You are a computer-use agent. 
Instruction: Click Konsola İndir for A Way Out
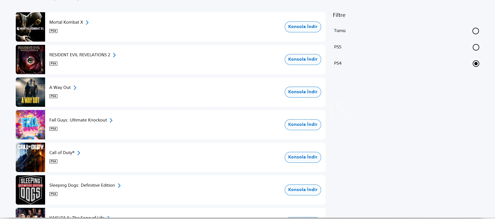point(303,92)
